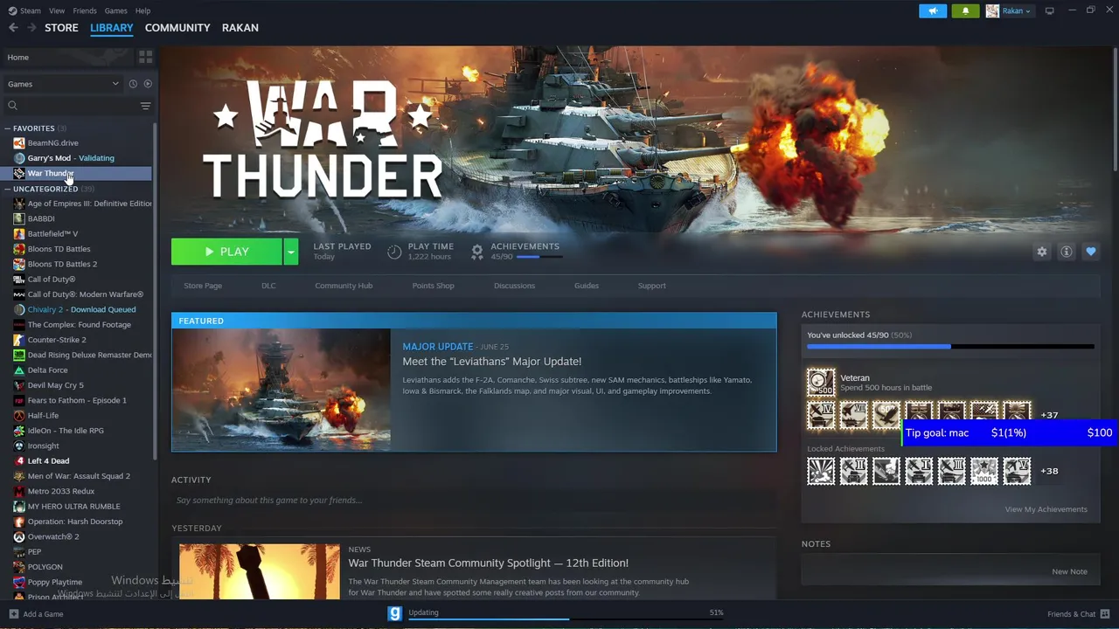Click the achievements unlocked progress bar
This screenshot has height=629, width=1119.
click(950, 347)
